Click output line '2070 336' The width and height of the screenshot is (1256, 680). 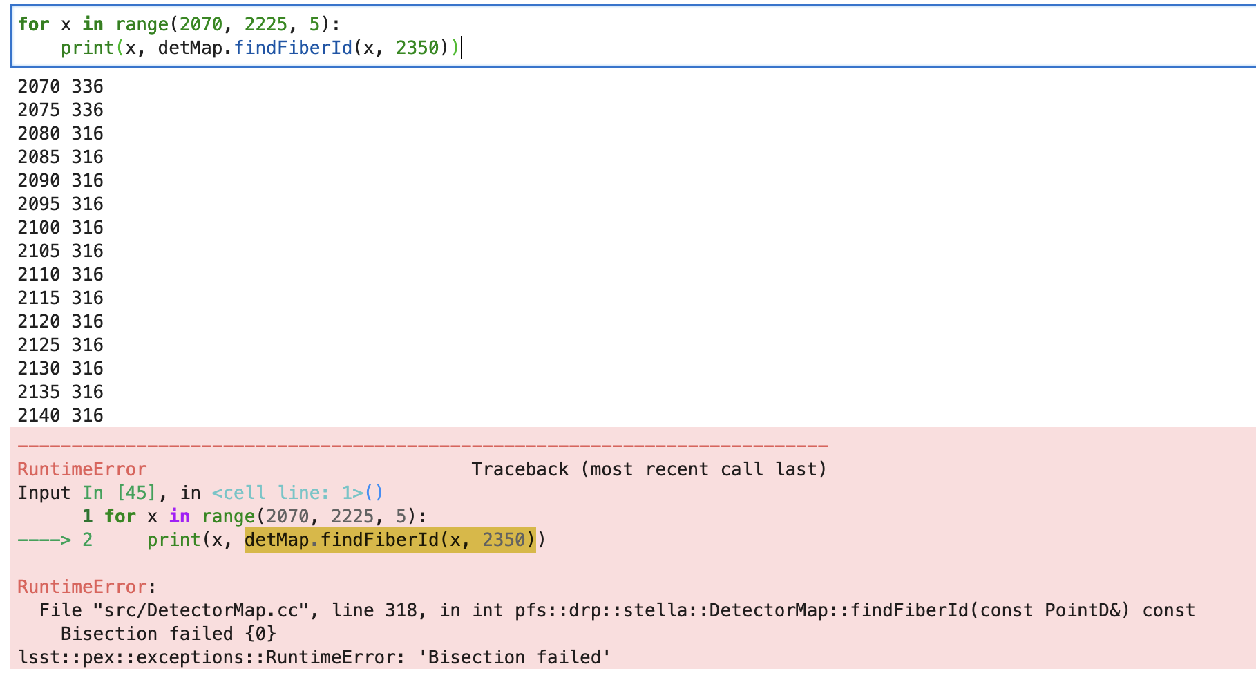point(60,87)
